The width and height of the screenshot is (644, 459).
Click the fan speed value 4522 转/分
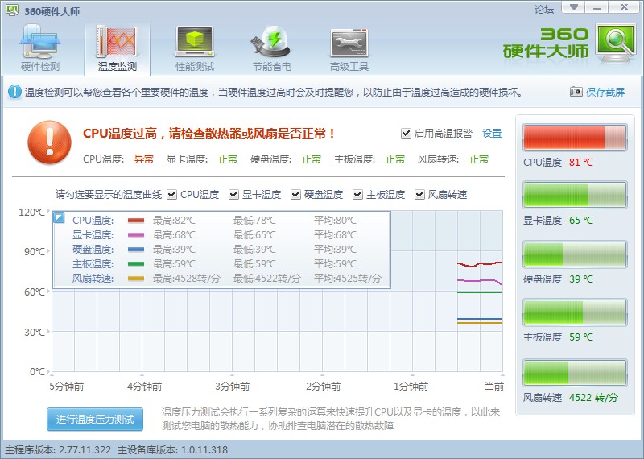593,397
